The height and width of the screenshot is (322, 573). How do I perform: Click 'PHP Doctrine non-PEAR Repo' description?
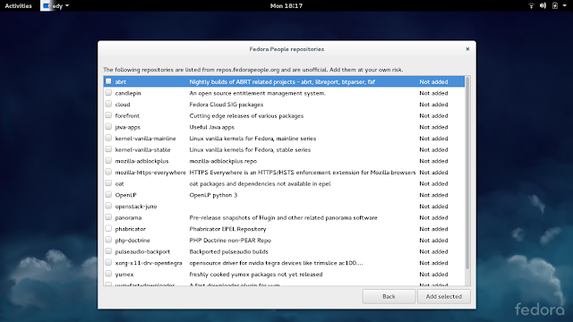click(x=230, y=241)
